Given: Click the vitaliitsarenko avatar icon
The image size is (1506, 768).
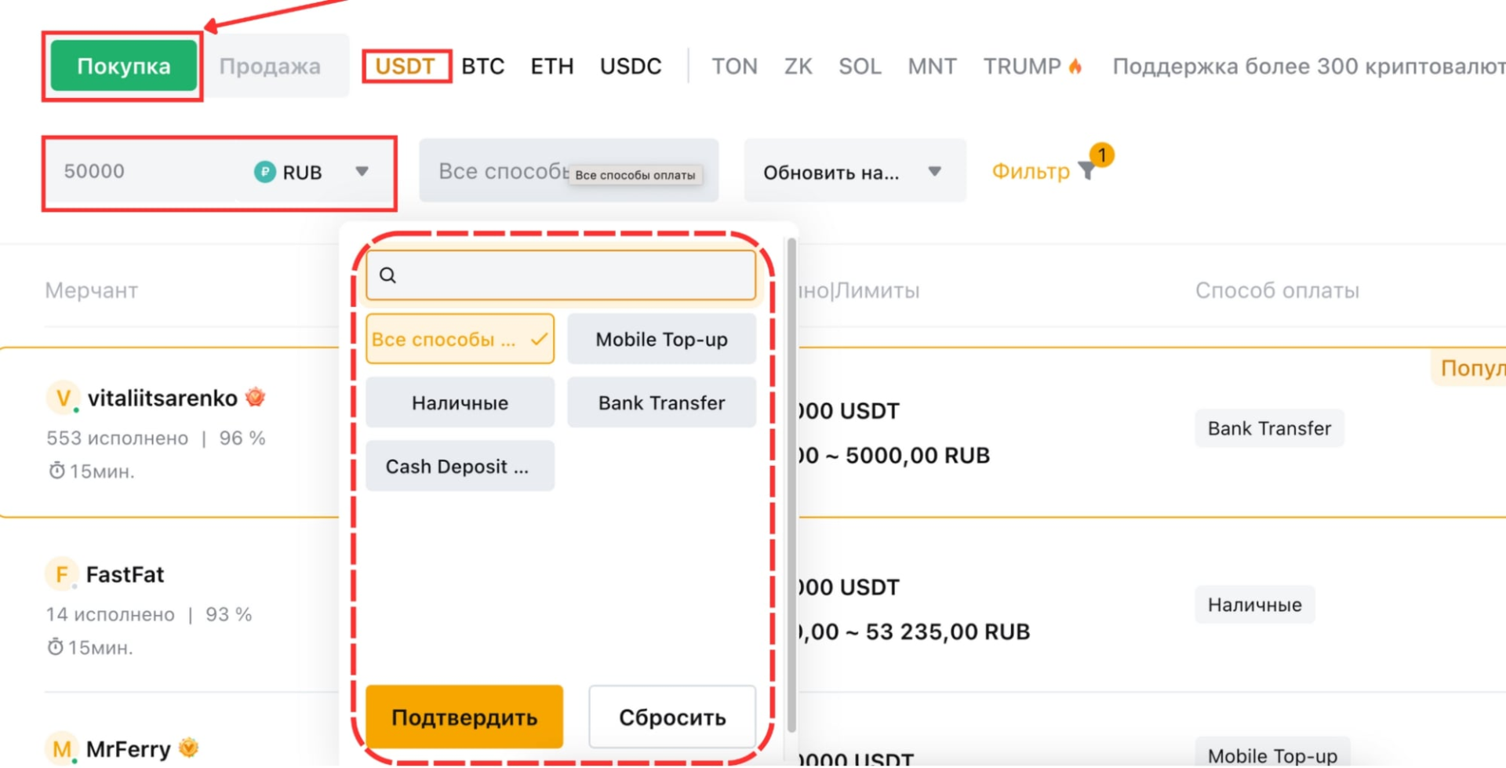Looking at the screenshot, I should point(63,399).
